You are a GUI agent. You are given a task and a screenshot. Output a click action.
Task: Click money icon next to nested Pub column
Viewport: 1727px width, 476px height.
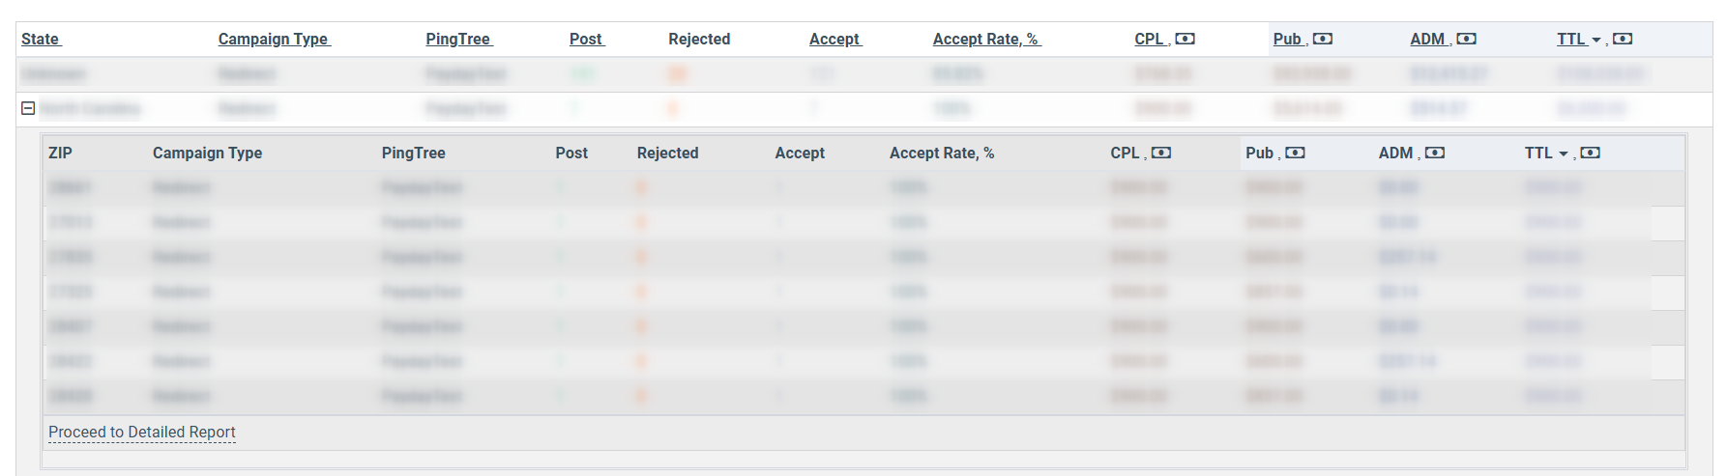[1295, 153]
